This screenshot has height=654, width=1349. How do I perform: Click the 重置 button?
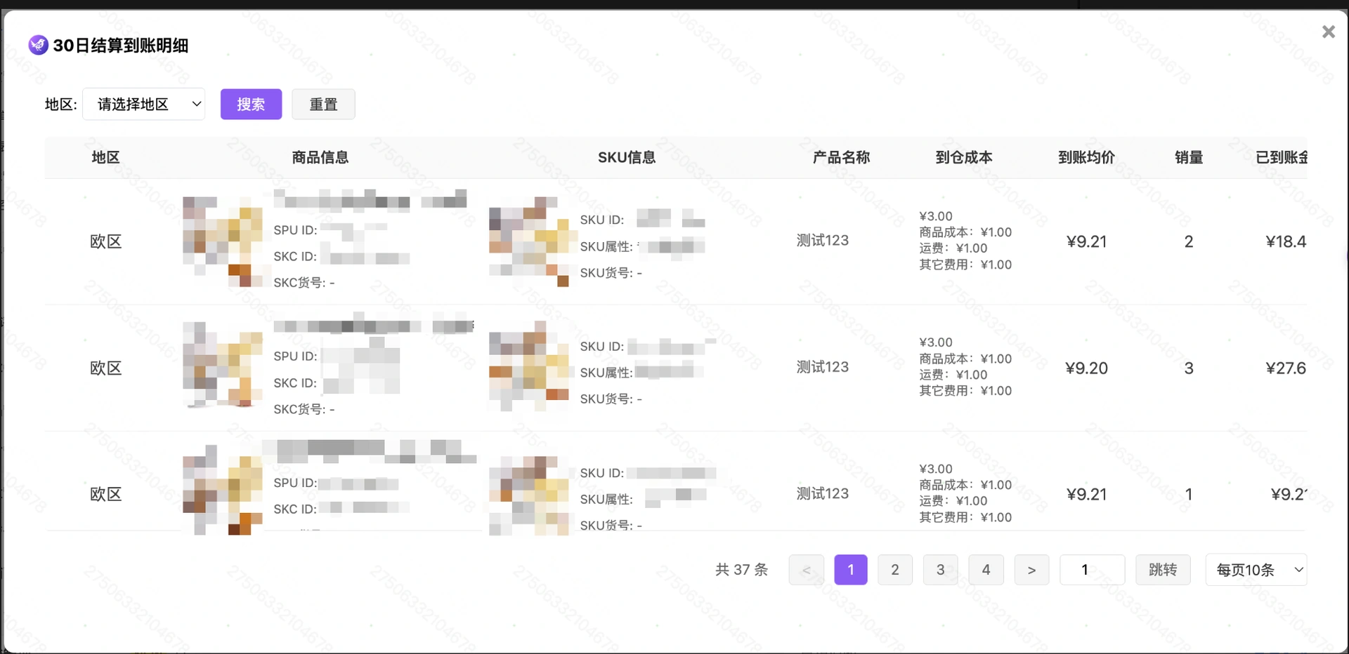pyautogui.click(x=323, y=104)
